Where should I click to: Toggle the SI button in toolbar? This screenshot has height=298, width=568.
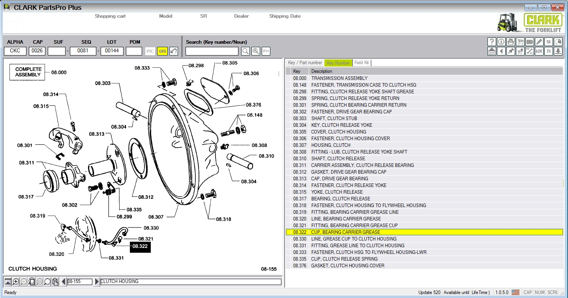pos(548,42)
